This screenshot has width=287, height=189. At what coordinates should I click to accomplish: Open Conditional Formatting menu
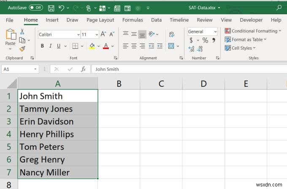[x=253, y=31]
